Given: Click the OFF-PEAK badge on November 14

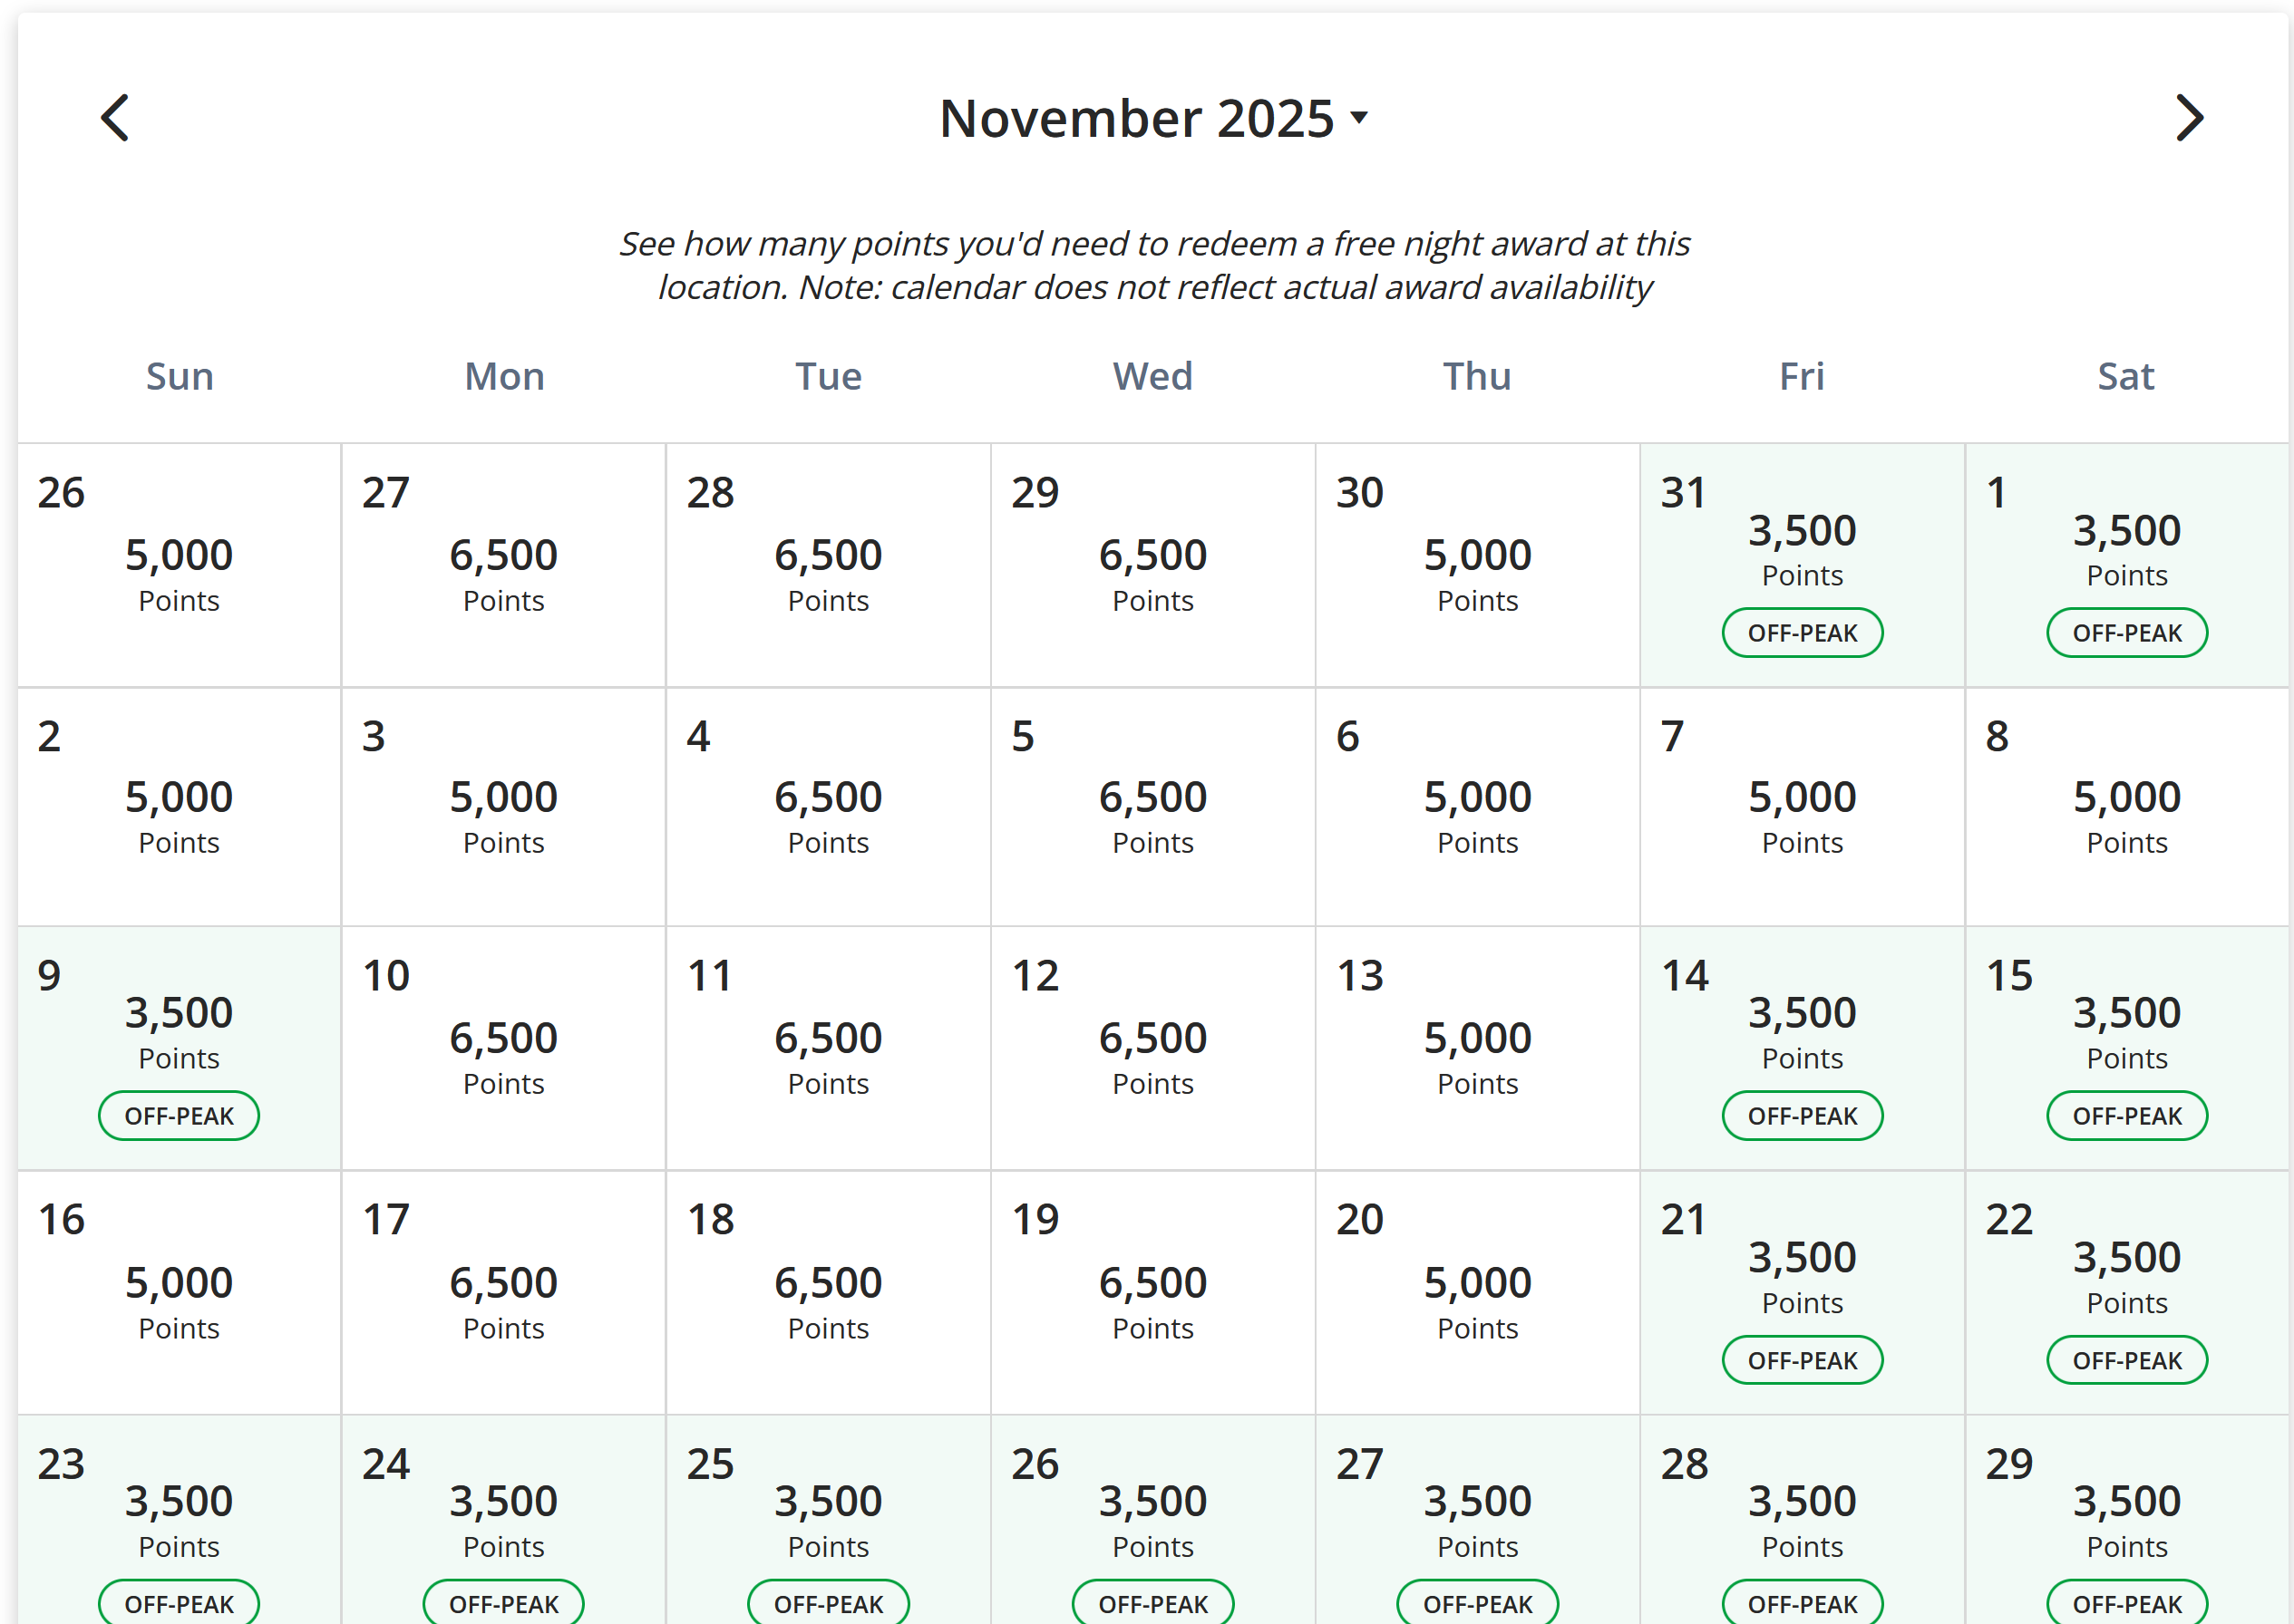Looking at the screenshot, I should [x=1801, y=1116].
